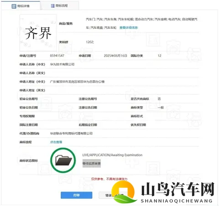The width and height of the screenshot is (219, 206).
Task: Click the blue 打印 button
Action: (x=77, y=195)
